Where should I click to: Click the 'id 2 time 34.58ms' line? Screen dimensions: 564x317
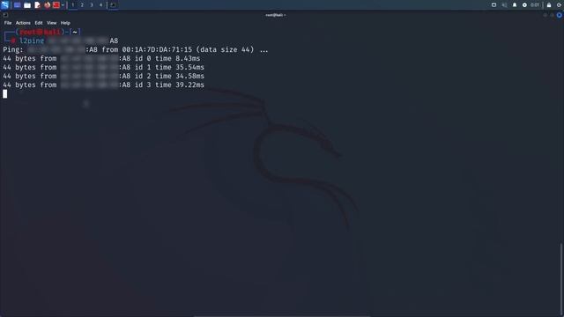(x=169, y=76)
